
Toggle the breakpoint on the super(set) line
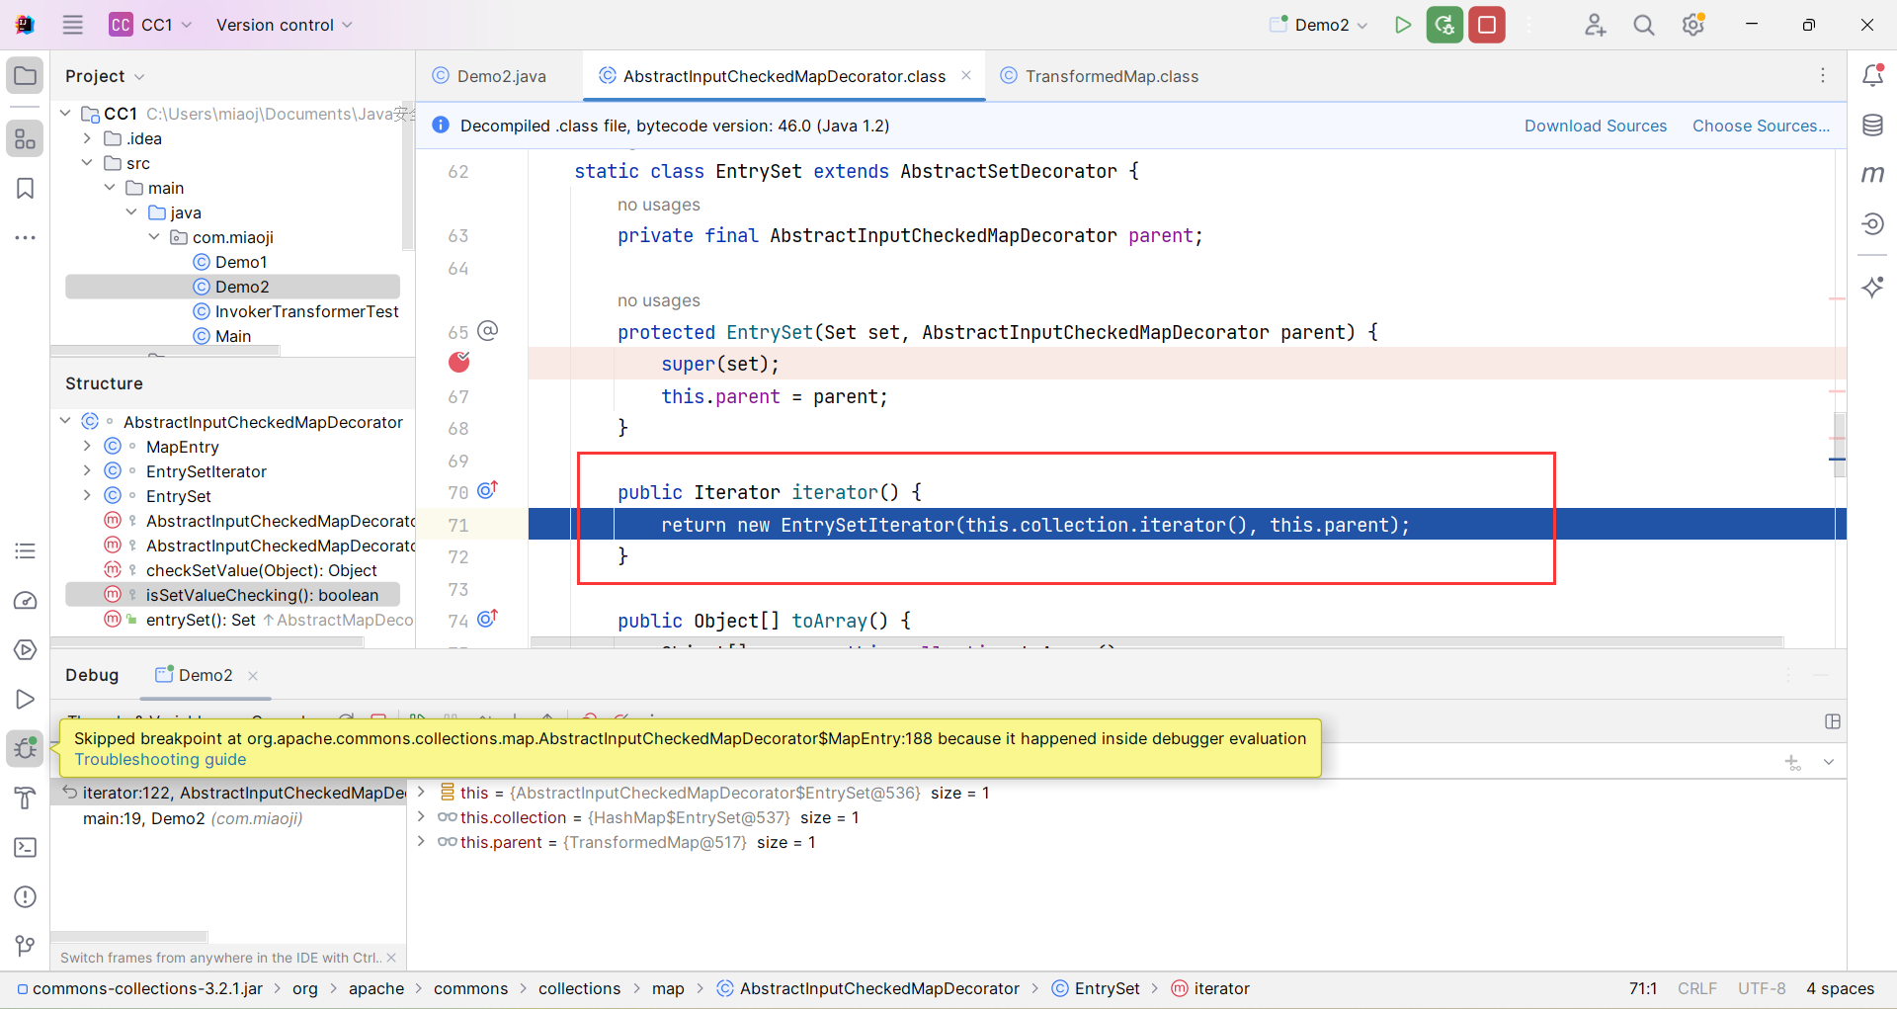(459, 363)
